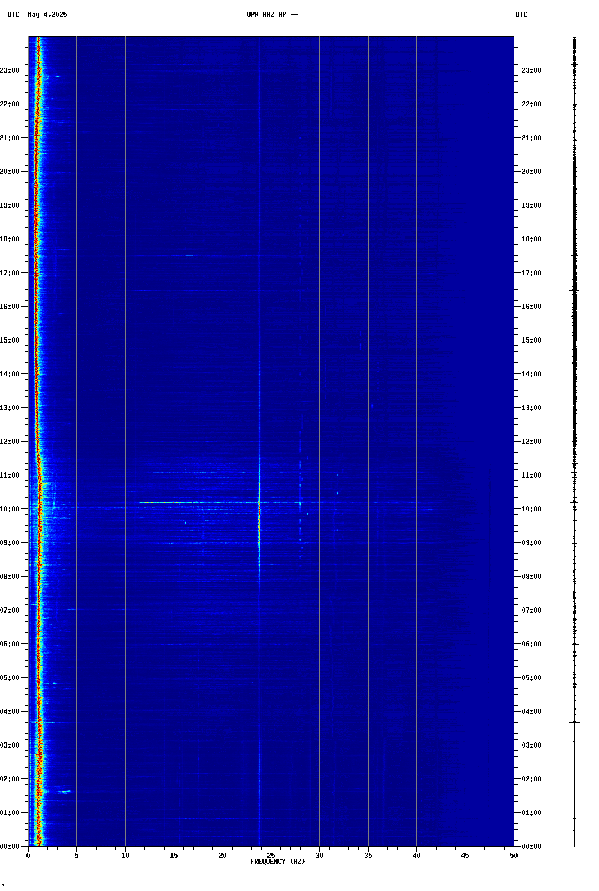Click the 16:00 label on right axis

[531, 307]
